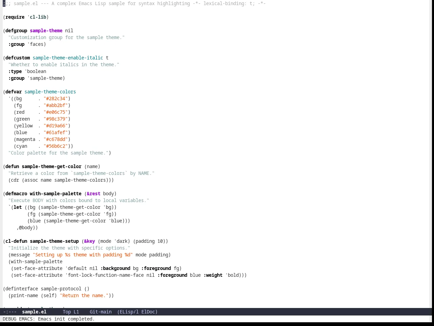Click the 'message' function call
The width and height of the screenshot is (434, 326).
(20, 255)
